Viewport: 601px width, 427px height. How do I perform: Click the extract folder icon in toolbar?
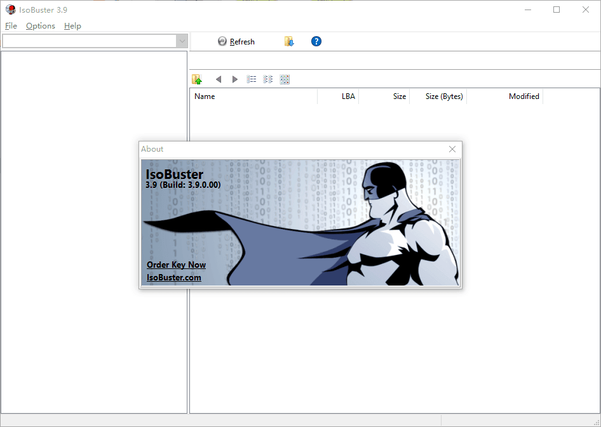click(x=289, y=41)
